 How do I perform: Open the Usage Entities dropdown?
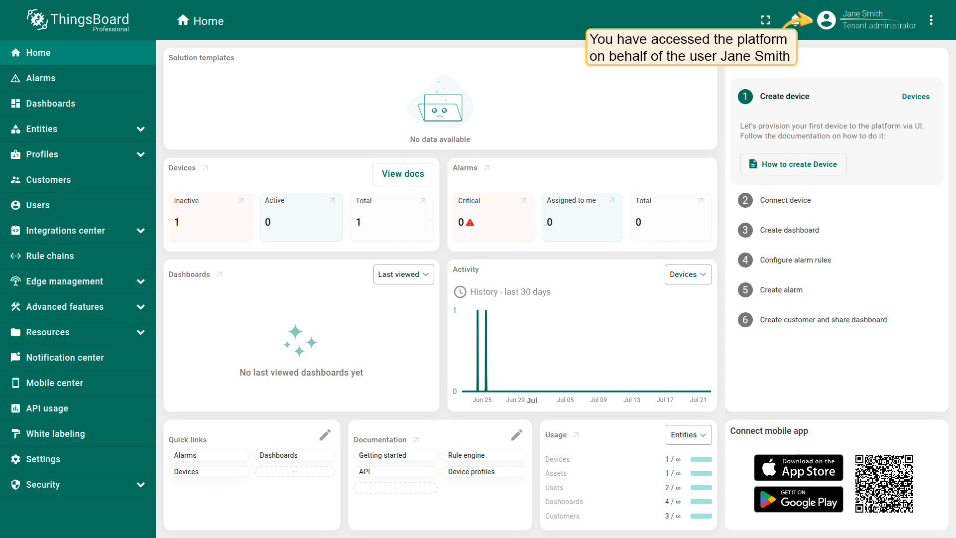pos(688,435)
